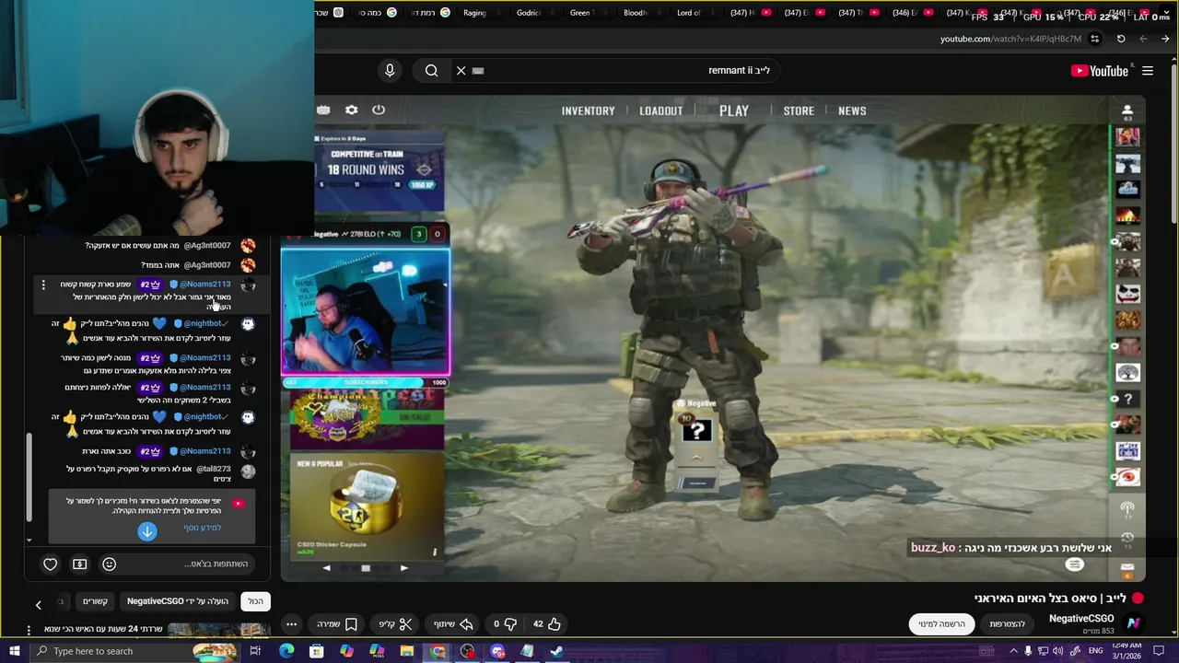Click the sticker capsule previous arrow

326,568
